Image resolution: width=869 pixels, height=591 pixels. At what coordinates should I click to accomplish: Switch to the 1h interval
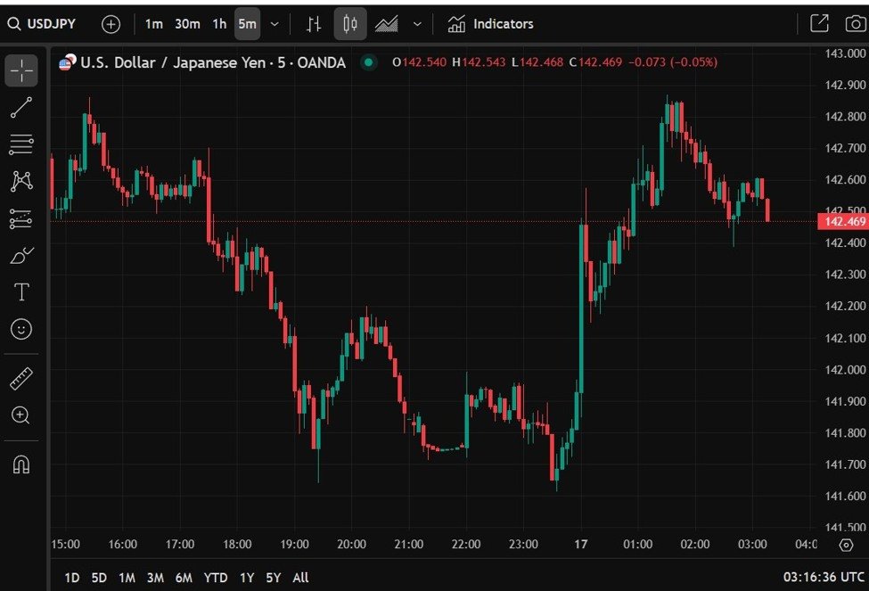tap(219, 24)
